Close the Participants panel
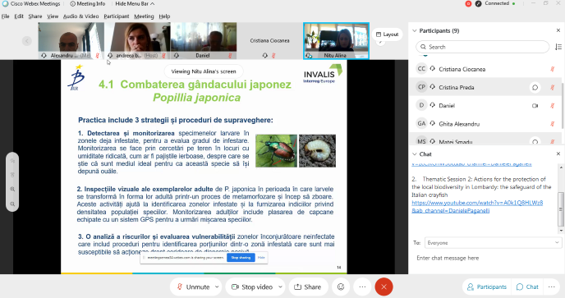This screenshot has height=298, width=565. (558, 30)
